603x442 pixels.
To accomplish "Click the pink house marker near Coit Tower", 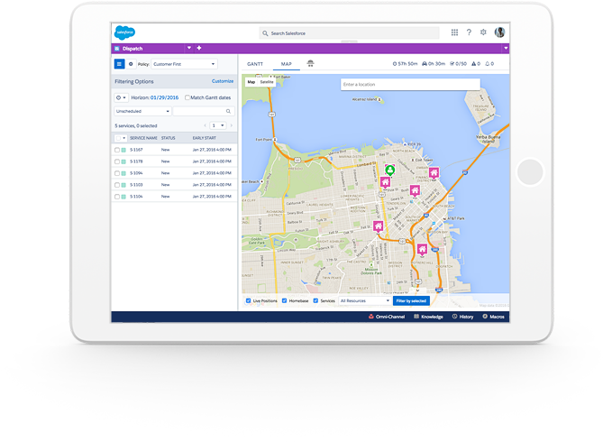I will (434, 173).
